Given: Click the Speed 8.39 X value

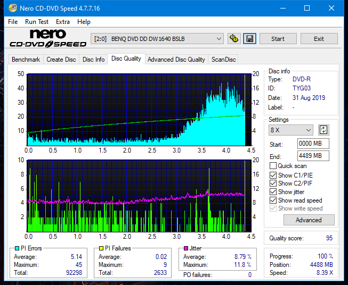Looking at the screenshot, I should (x=325, y=273).
